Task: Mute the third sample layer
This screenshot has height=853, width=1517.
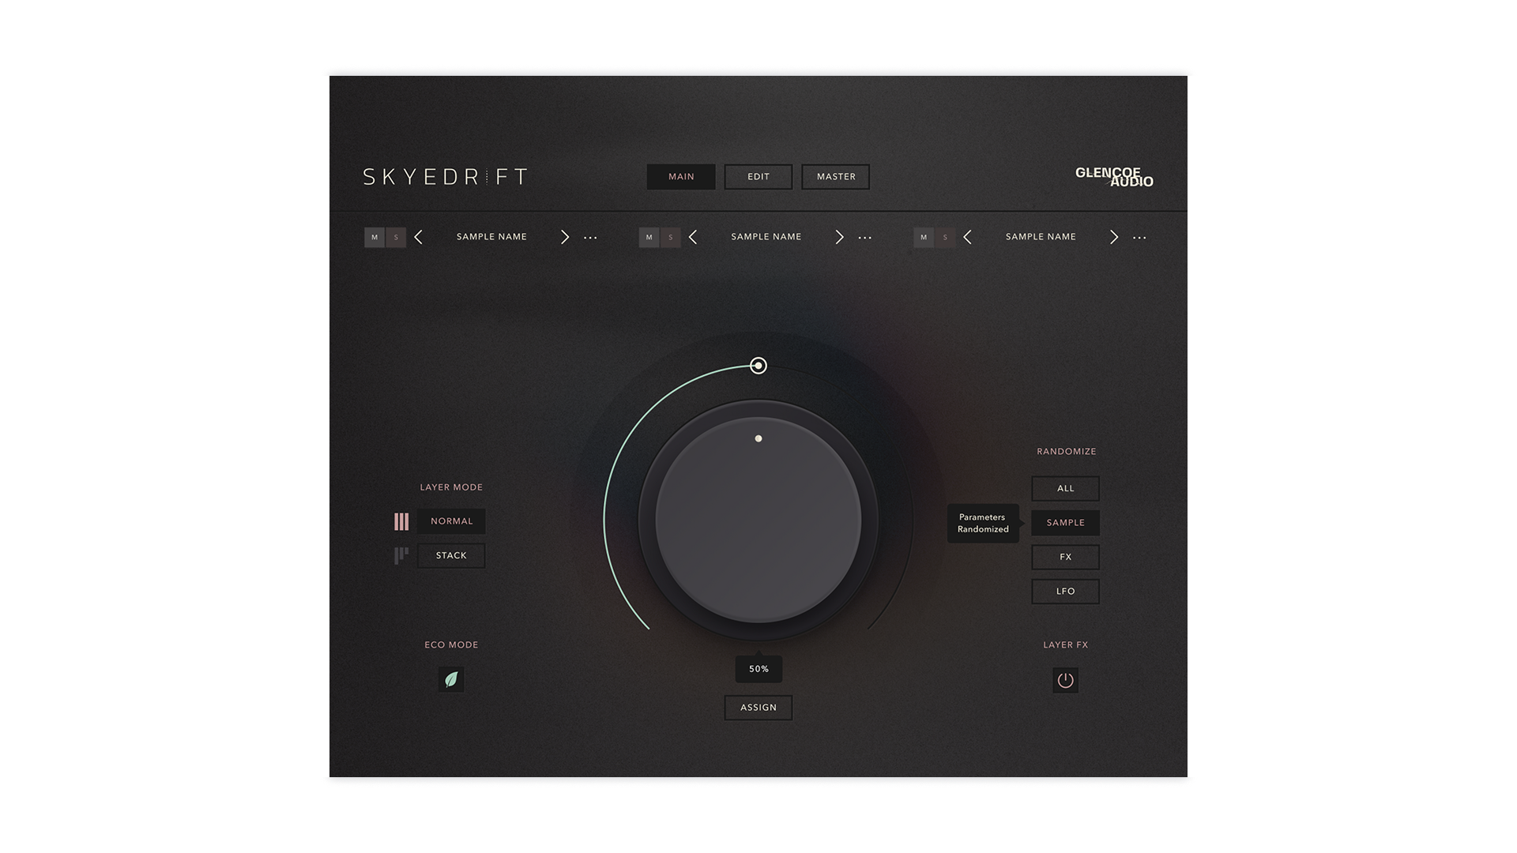Action: tap(924, 237)
